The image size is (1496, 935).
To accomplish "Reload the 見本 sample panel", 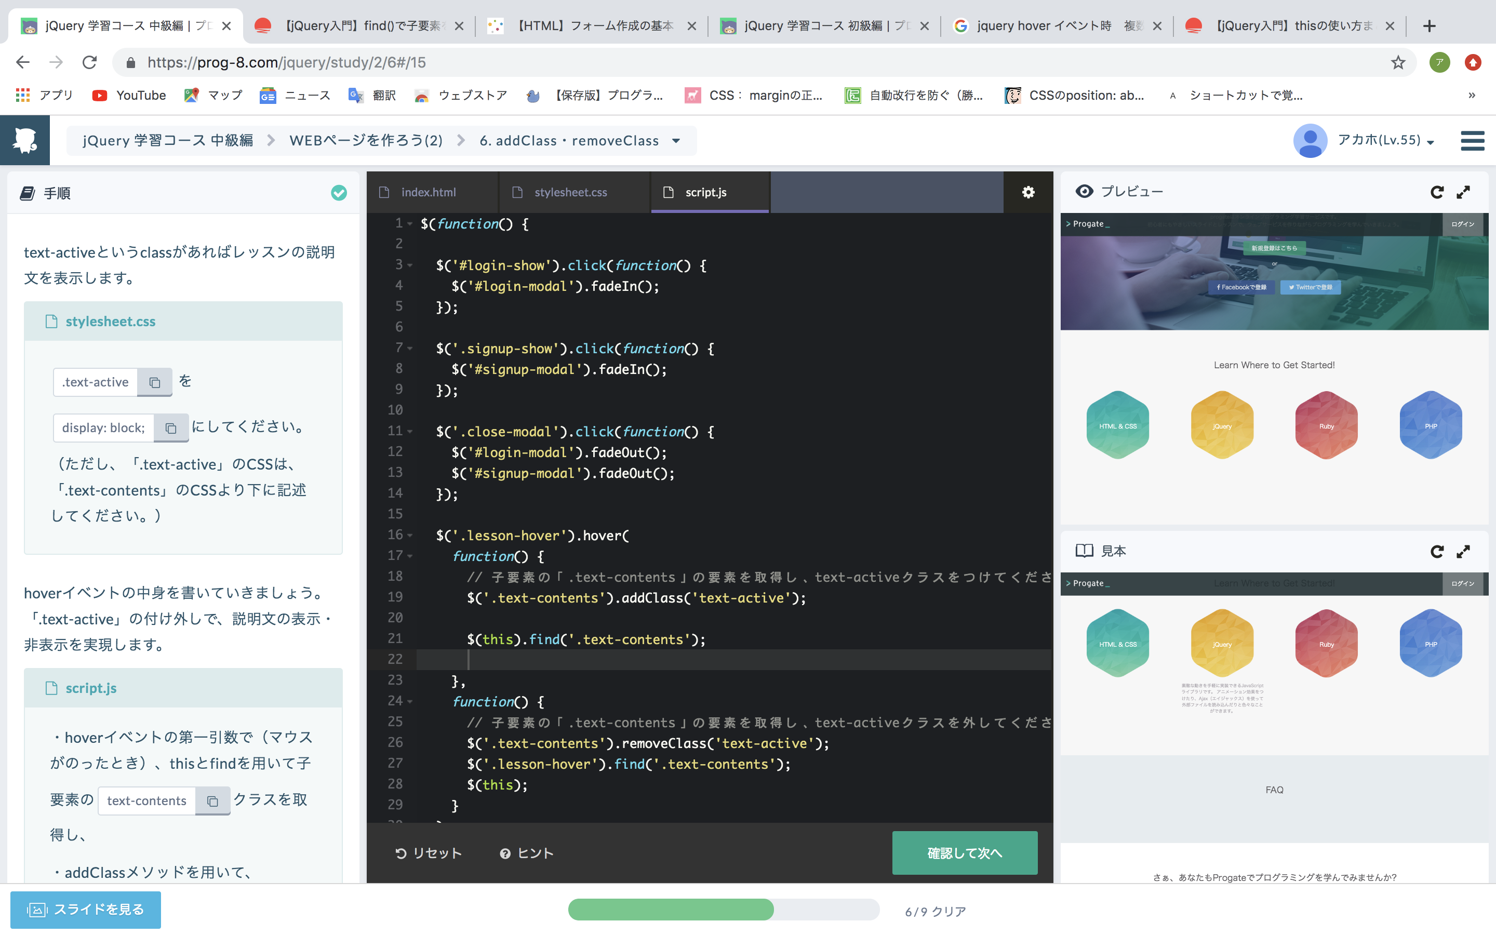I will [x=1437, y=552].
